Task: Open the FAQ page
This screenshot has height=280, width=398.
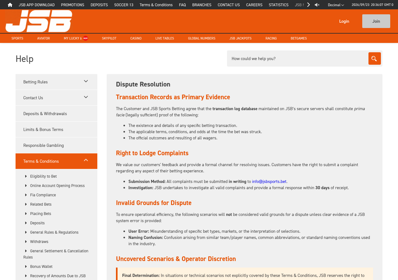Action: pos(183,5)
